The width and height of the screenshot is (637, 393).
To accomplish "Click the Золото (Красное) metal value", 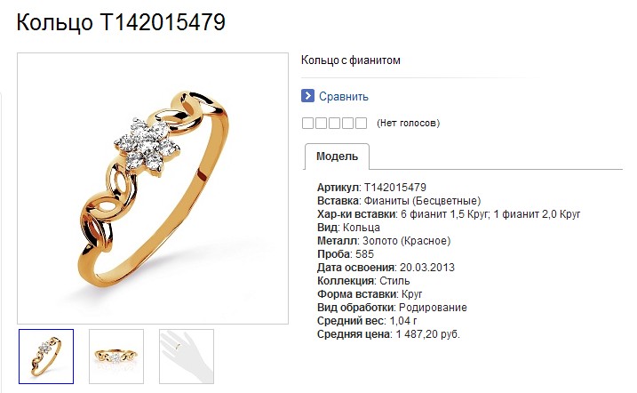I will [x=407, y=241].
